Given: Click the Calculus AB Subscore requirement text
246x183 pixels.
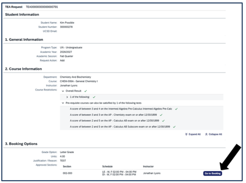Looking at the screenshot, I should point(120,126).
